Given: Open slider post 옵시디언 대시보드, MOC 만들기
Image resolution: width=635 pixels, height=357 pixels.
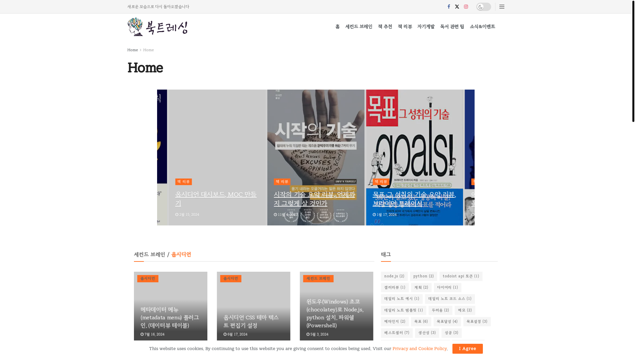Looking at the screenshot, I should coord(216,199).
